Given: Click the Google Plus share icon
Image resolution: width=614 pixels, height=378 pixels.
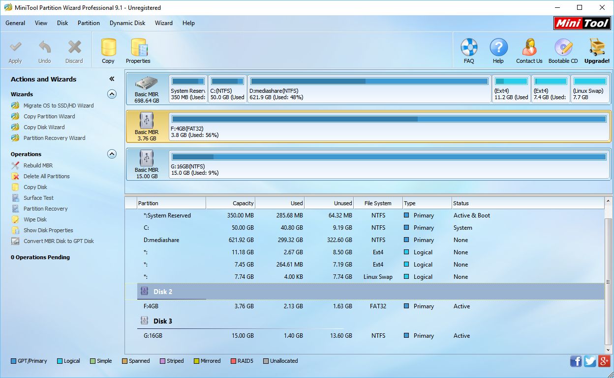Looking at the screenshot, I should 605,361.
